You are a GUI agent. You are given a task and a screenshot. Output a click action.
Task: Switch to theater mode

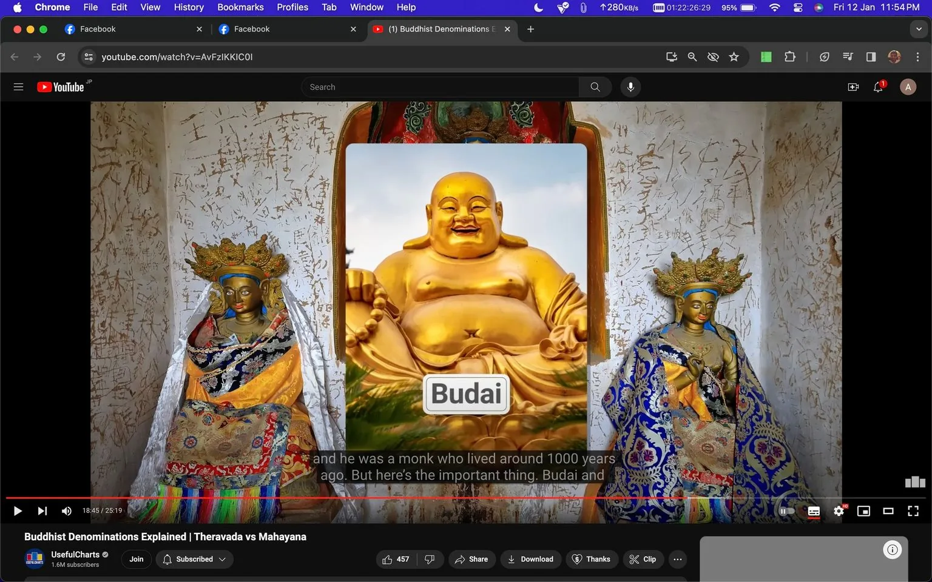pyautogui.click(x=888, y=510)
